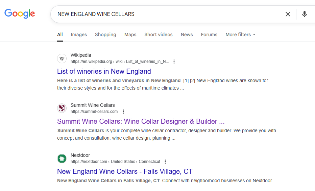Image resolution: width=315 pixels, height=191 pixels.
Task: Open New England Wine Cellars - Falls Village link
Action: click(125, 171)
